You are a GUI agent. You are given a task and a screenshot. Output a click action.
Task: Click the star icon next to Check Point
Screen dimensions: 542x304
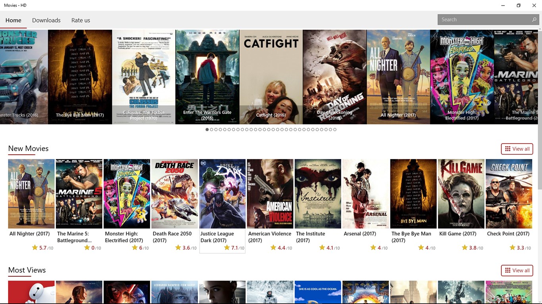pos(513,247)
